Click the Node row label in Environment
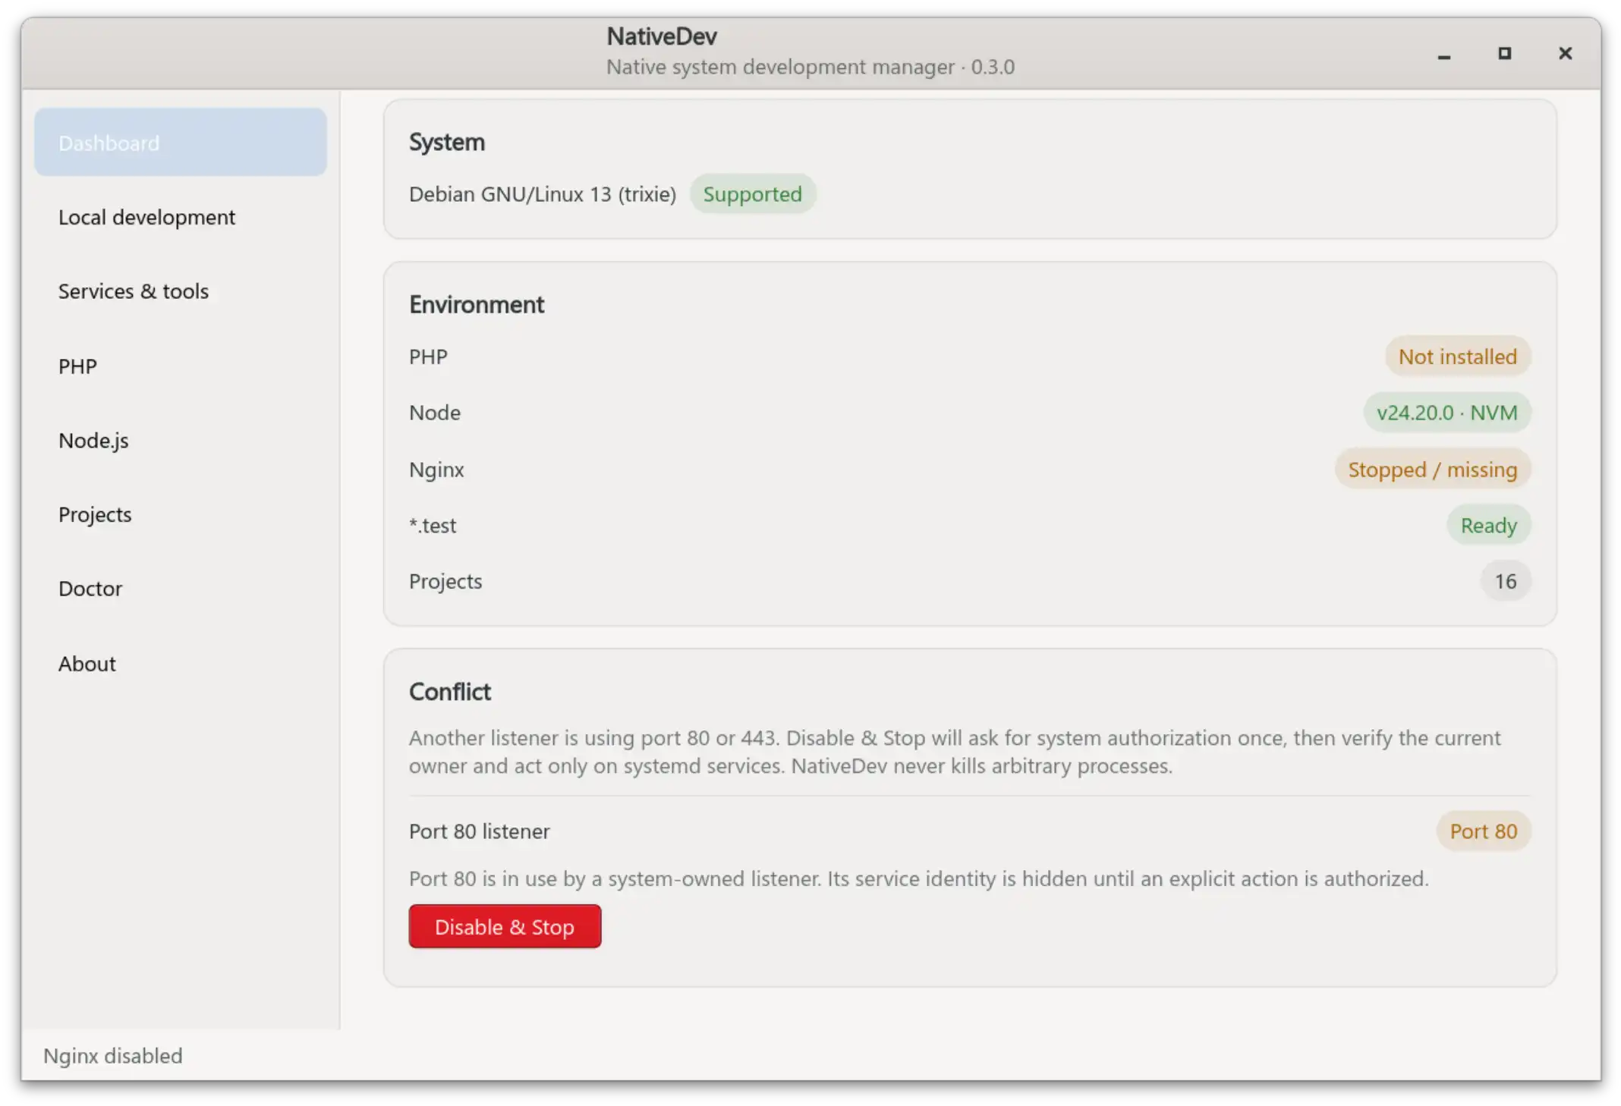 tap(435, 413)
